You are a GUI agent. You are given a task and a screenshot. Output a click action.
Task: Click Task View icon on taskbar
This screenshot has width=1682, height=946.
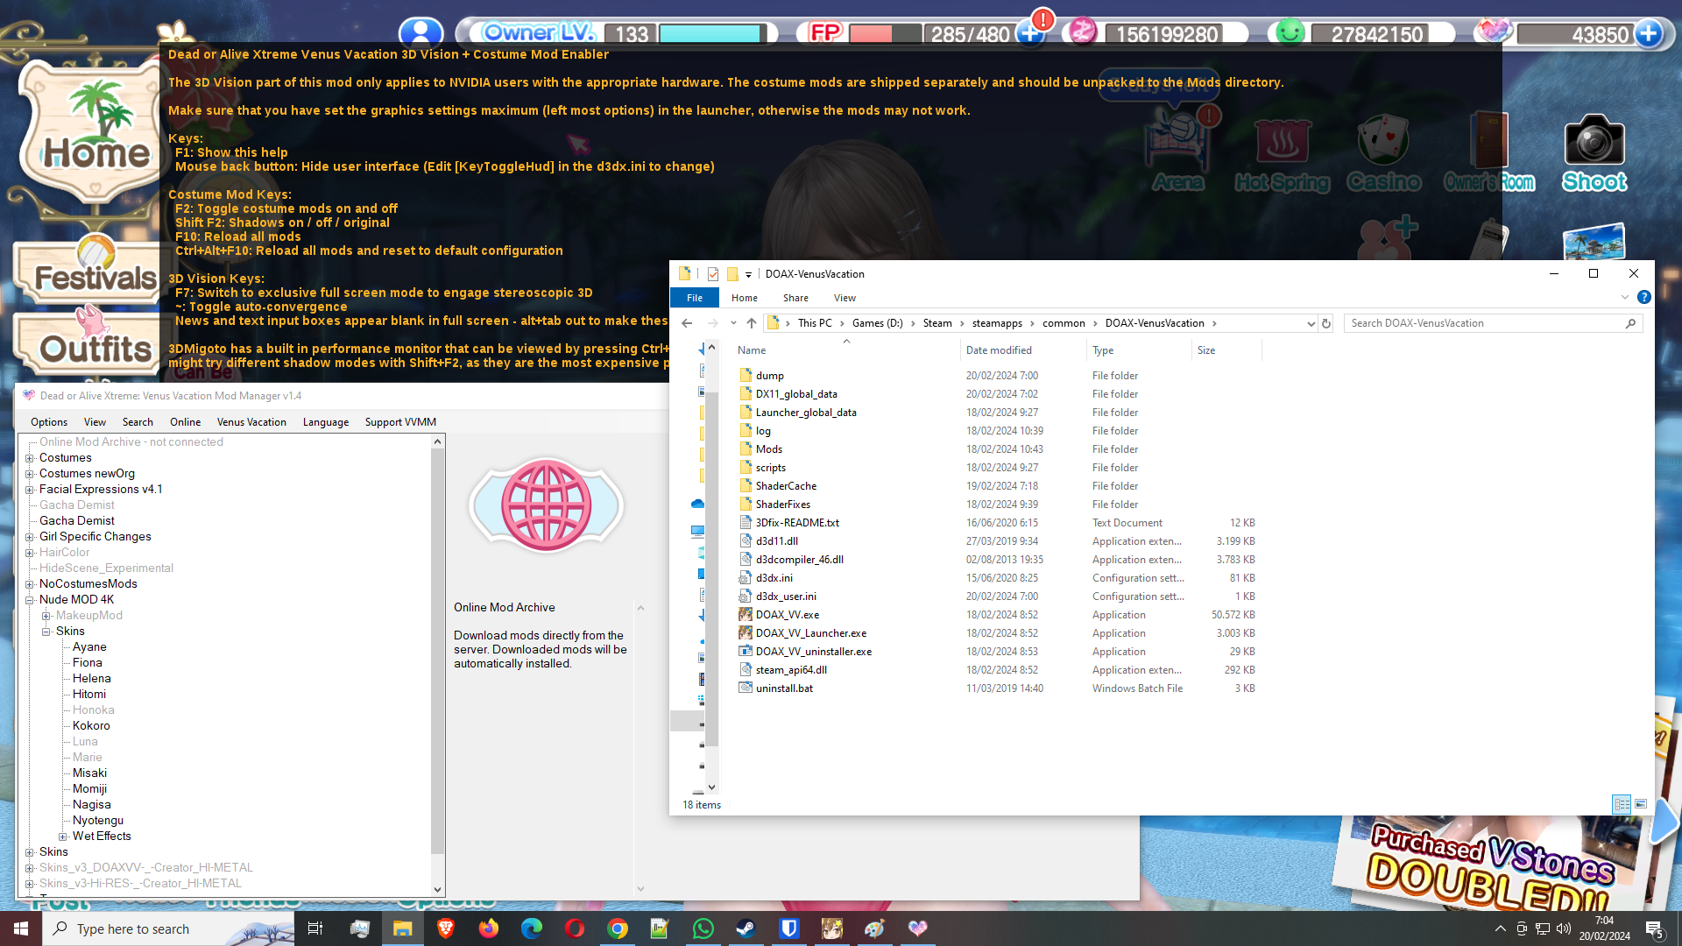(315, 928)
